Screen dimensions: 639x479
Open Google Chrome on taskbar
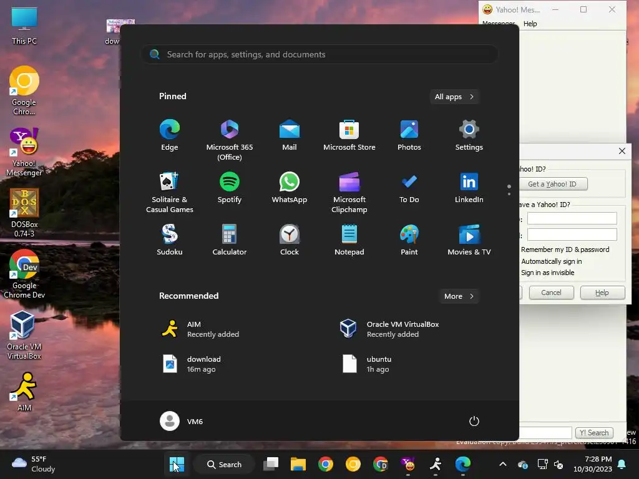point(326,464)
